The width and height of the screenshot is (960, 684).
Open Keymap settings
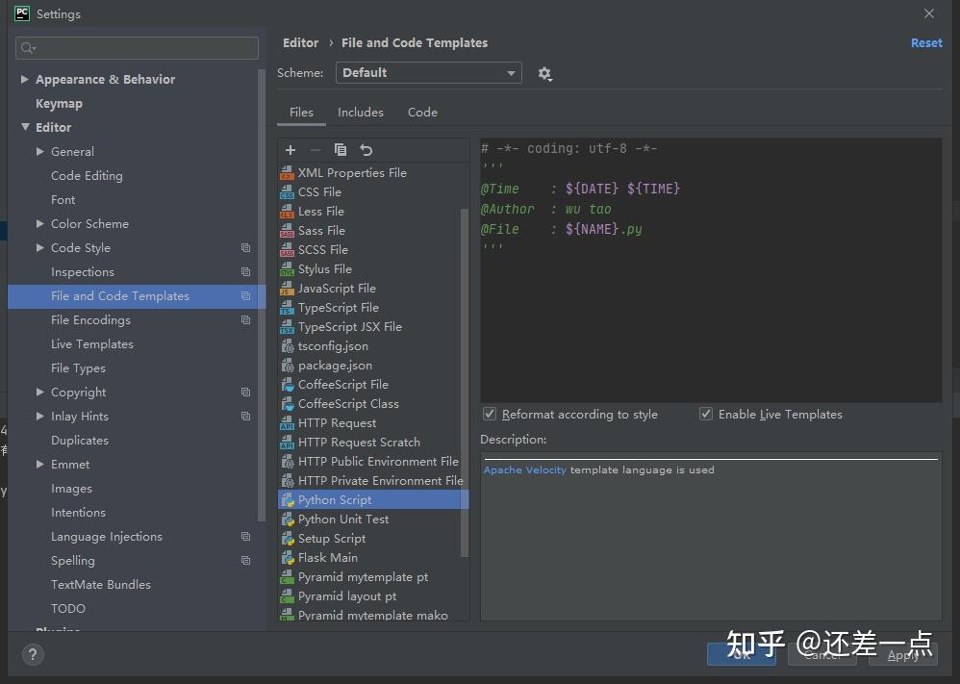(59, 104)
